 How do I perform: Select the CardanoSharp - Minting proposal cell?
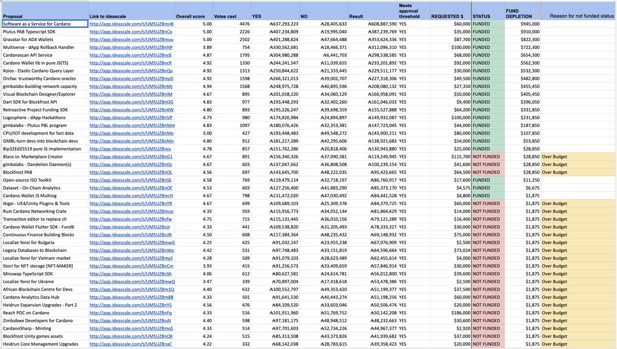coord(44,328)
